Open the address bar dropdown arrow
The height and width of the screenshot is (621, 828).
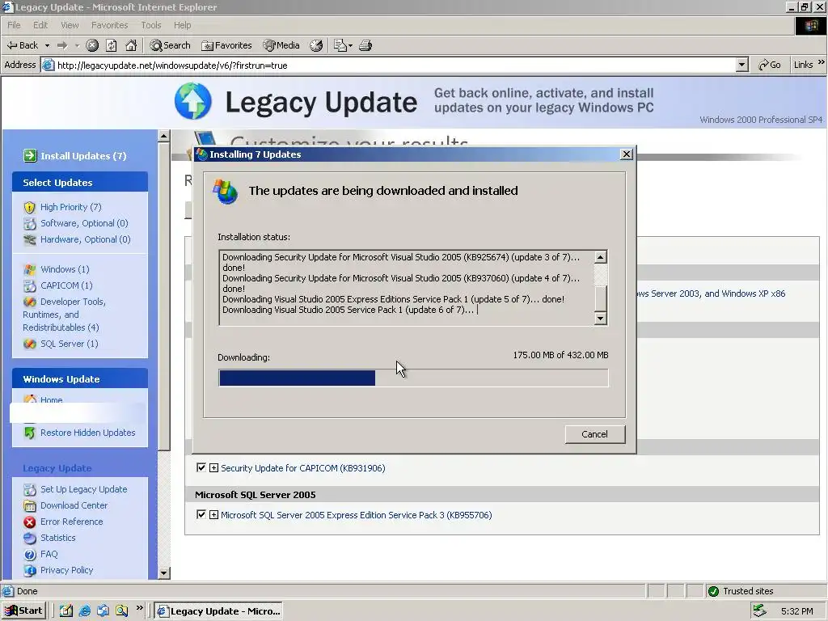(742, 65)
